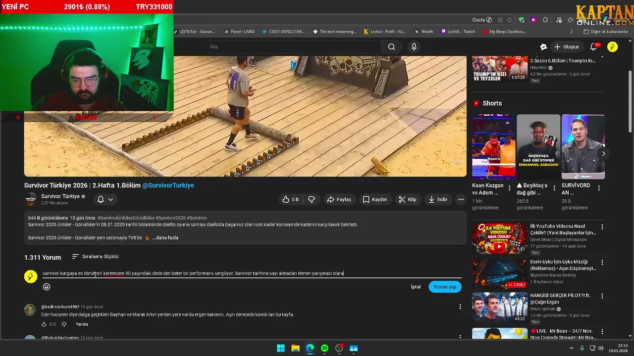The width and height of the screenshot is (634, 356).
Task: Open the TikTok bookmark
Action: point(194,32)
